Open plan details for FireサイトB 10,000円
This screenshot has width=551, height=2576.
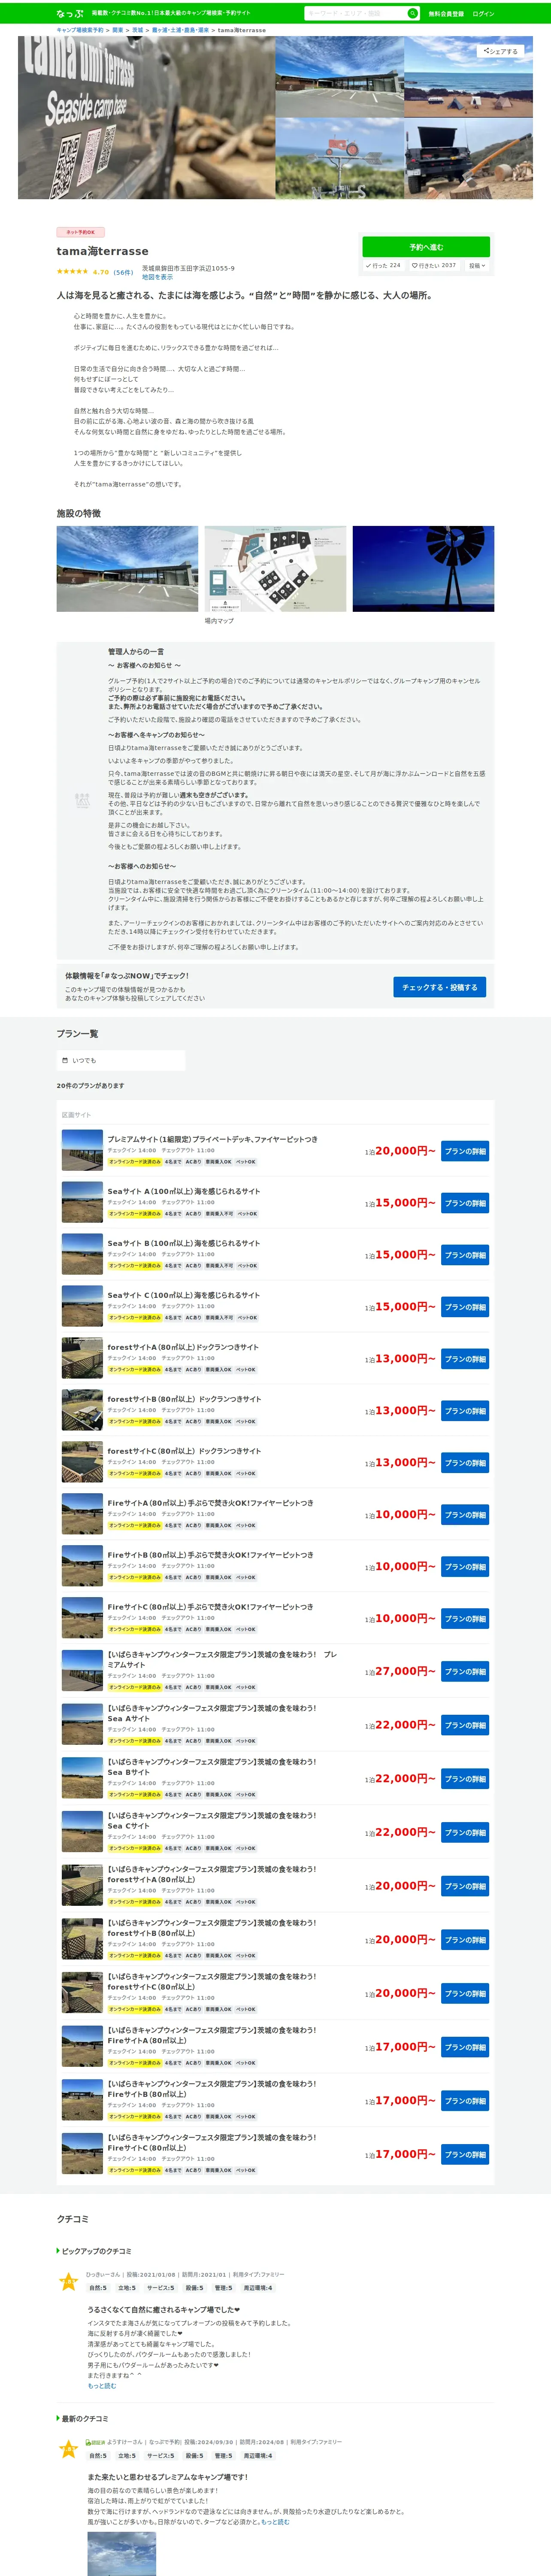[x=465, y=1567]
